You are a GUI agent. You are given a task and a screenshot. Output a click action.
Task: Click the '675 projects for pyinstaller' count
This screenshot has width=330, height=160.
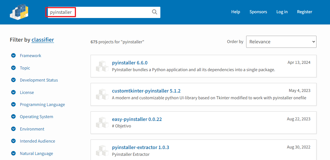(x=117, y=42)
